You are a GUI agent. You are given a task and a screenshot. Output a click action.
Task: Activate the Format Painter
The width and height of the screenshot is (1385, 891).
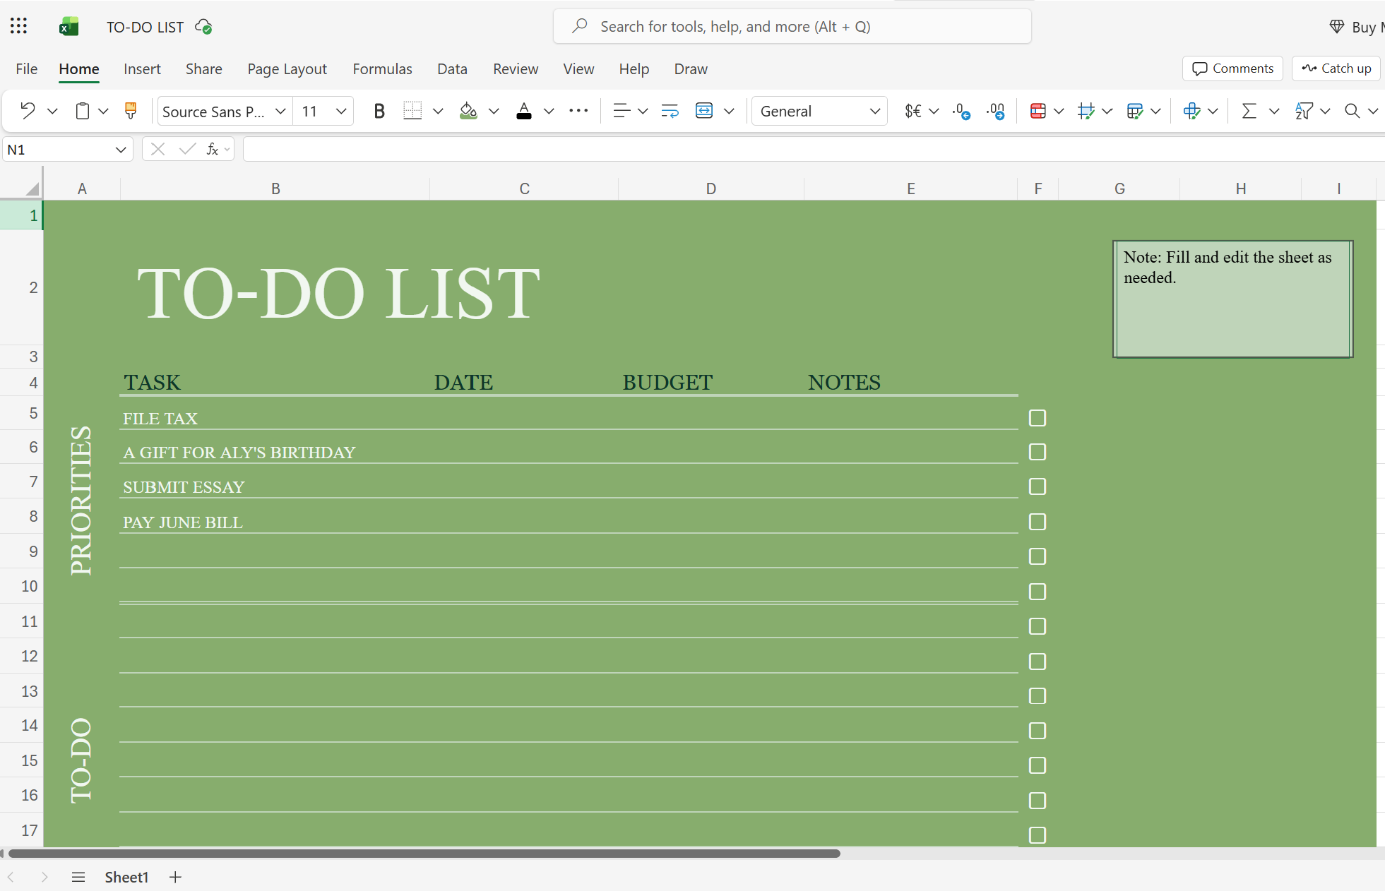(x=131, y=111)
